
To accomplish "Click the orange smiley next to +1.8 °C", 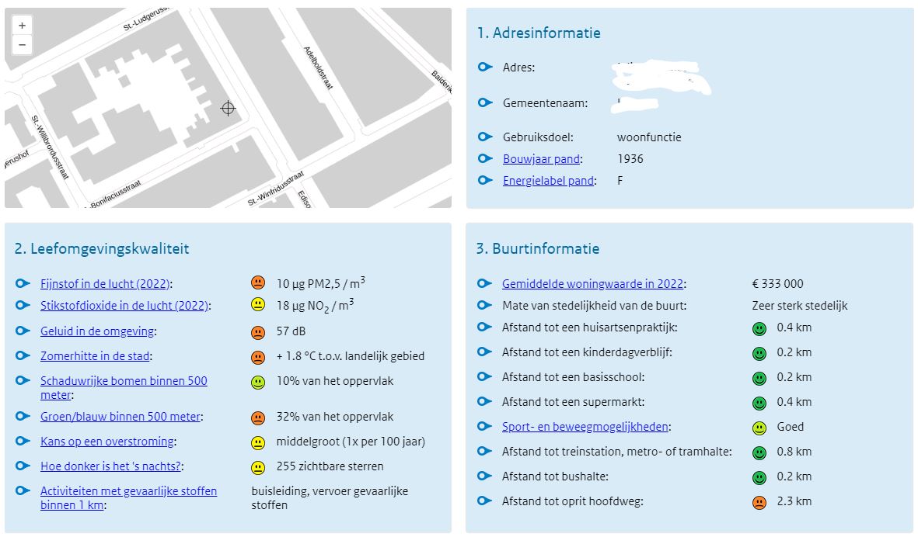I will (x=257, y=357).
